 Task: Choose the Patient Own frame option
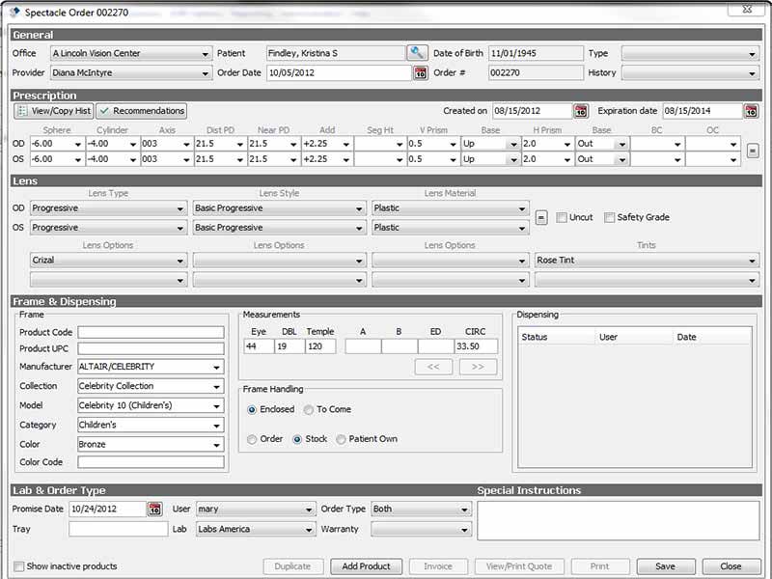[x=341, y=439]
